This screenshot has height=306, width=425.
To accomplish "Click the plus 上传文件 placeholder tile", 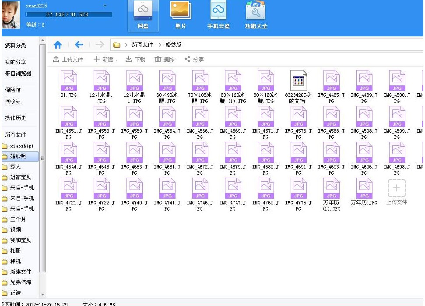I will [x=397, y=188].
